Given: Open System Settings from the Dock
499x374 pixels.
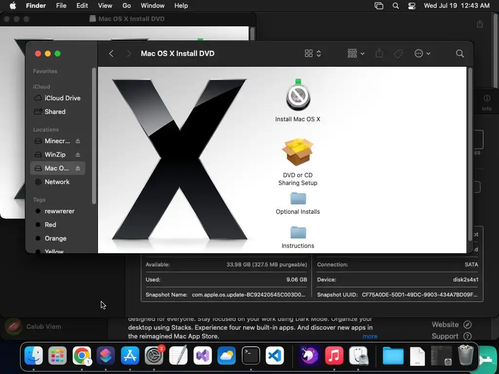Looking at the screenshot, I should tap(154, 355).
